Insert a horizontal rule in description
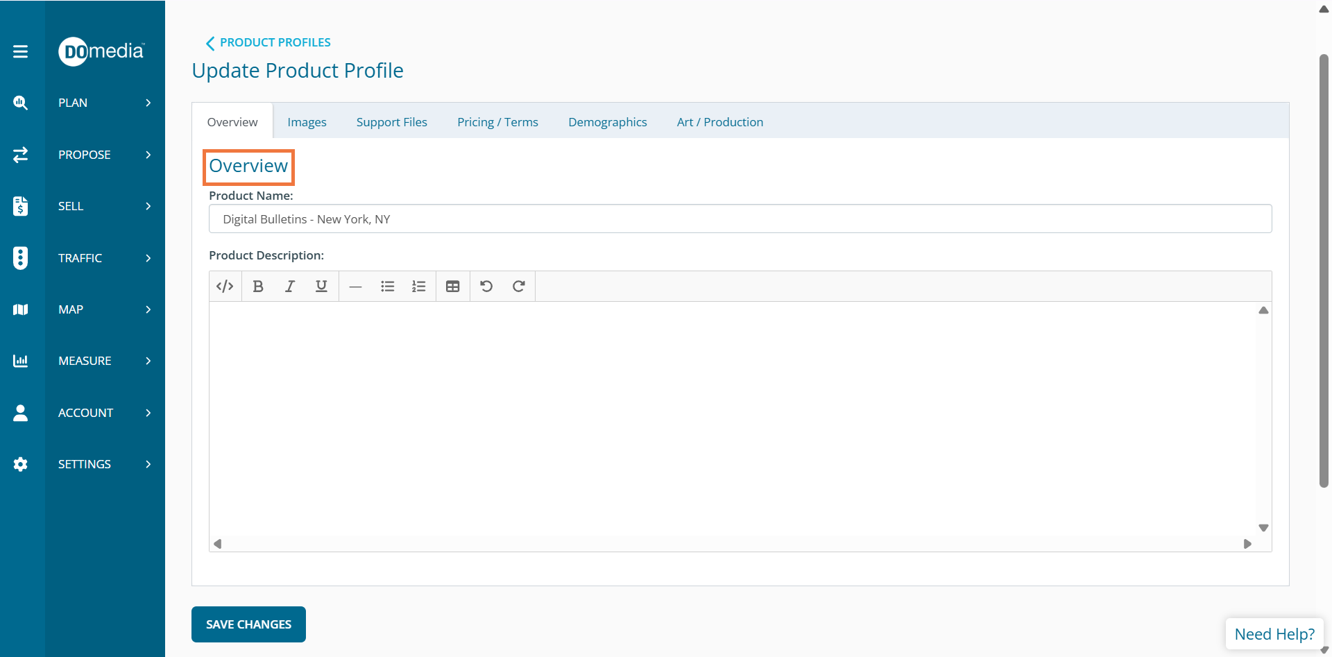The image size is (1332, 657). click(355, 287)
